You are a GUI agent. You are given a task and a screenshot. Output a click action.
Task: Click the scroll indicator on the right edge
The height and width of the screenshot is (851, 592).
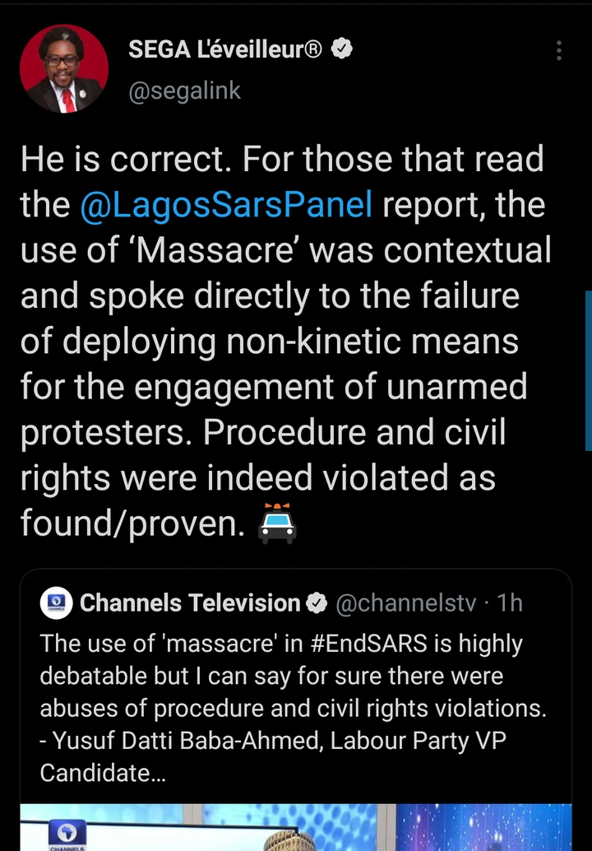588,370
